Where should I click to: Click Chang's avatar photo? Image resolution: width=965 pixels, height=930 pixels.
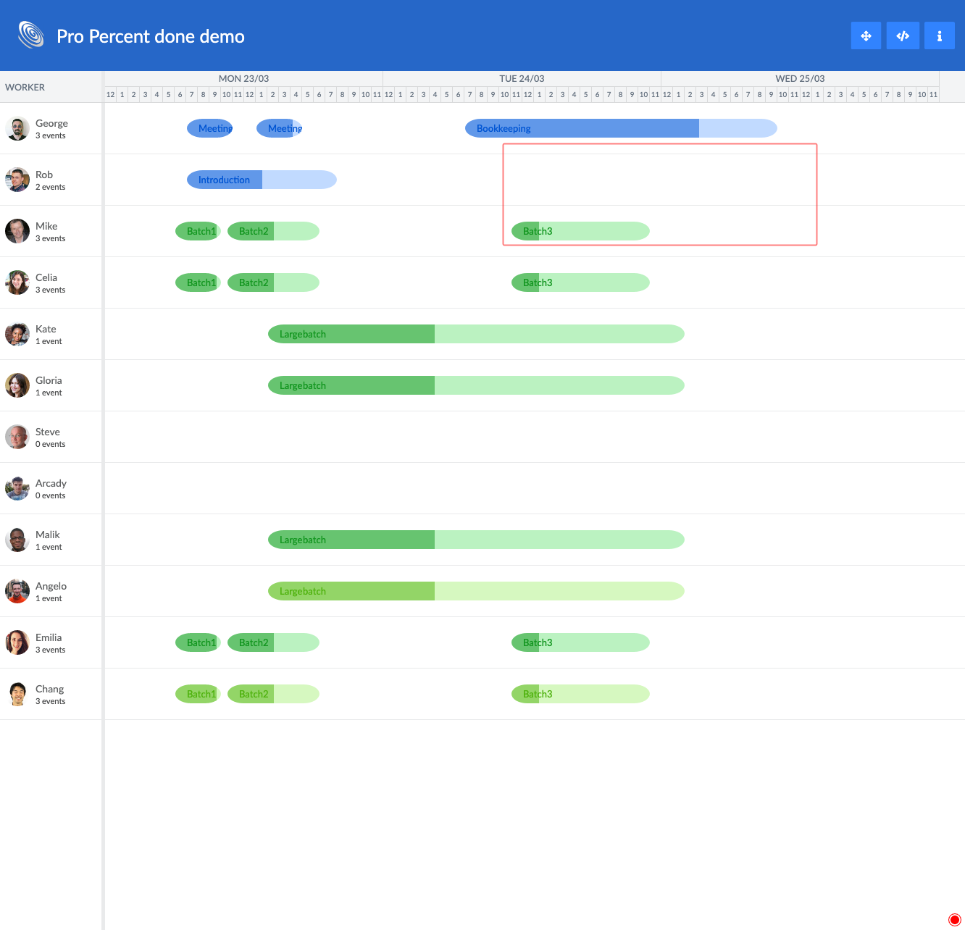click(x=17, y=694)
